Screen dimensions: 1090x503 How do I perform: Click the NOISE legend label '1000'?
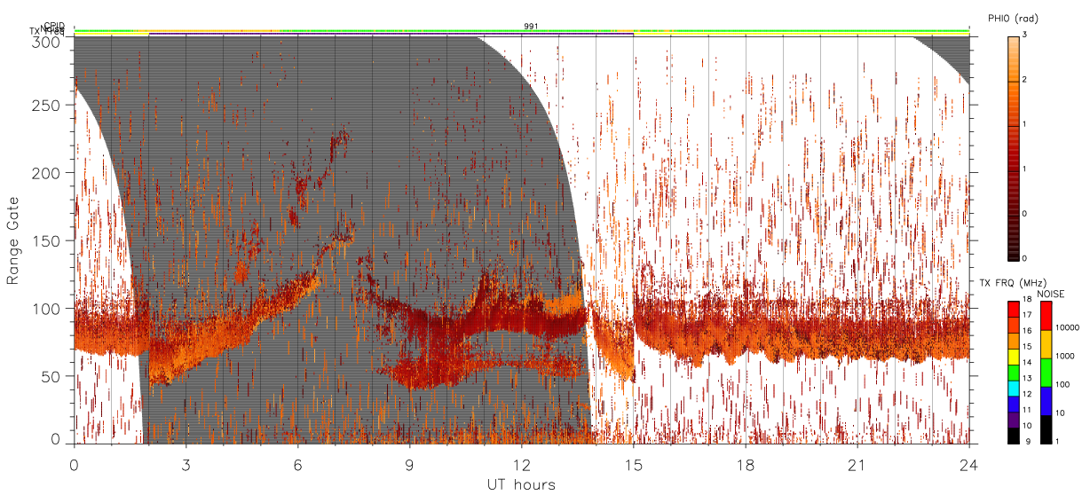click(1064, 356)
